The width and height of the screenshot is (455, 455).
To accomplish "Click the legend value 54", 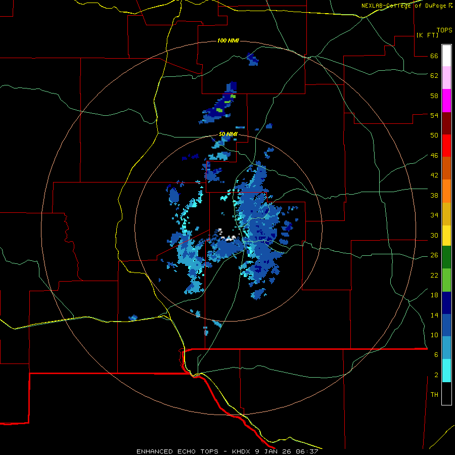I will 434,115.
